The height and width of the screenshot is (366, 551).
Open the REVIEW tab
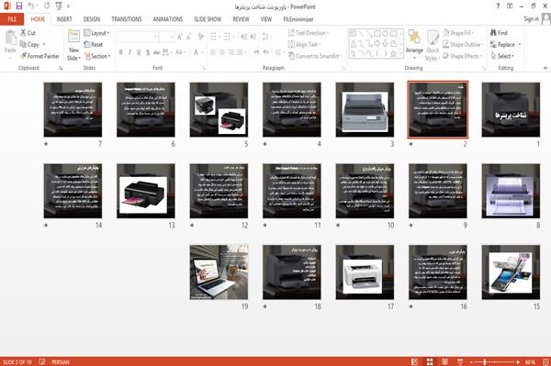coord(241,19)
